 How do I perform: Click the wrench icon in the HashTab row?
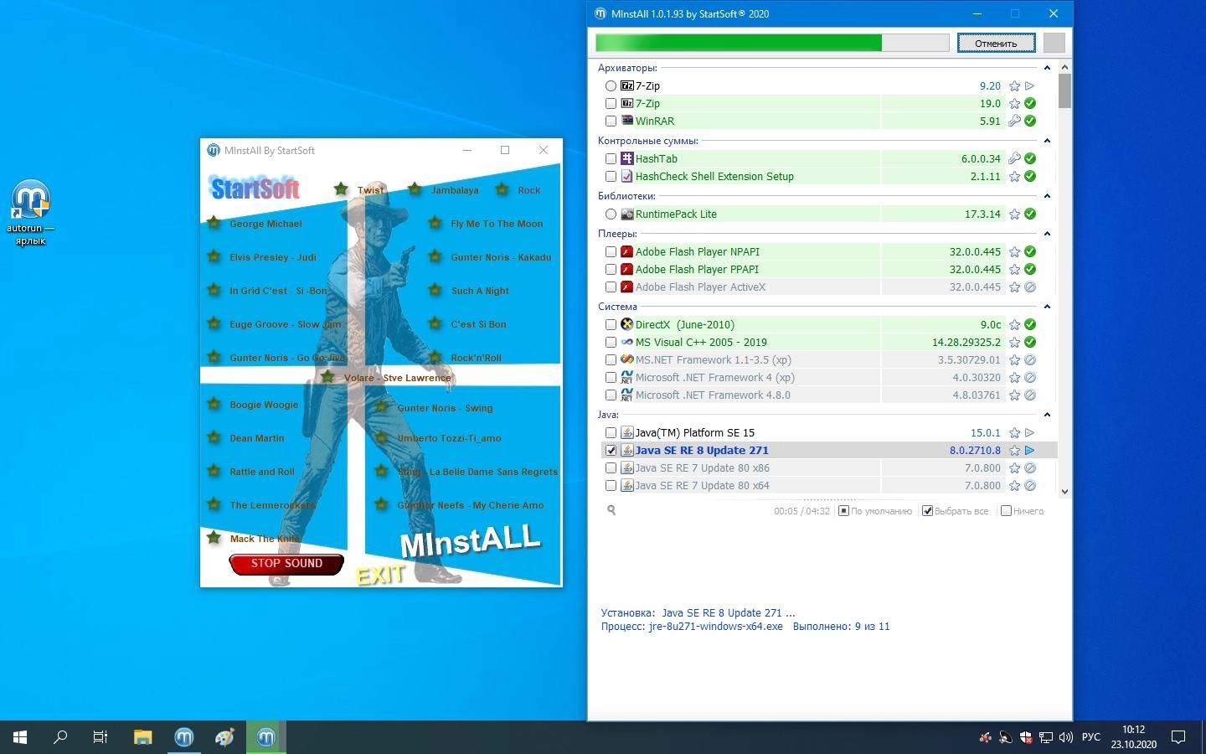(1014, 158)
